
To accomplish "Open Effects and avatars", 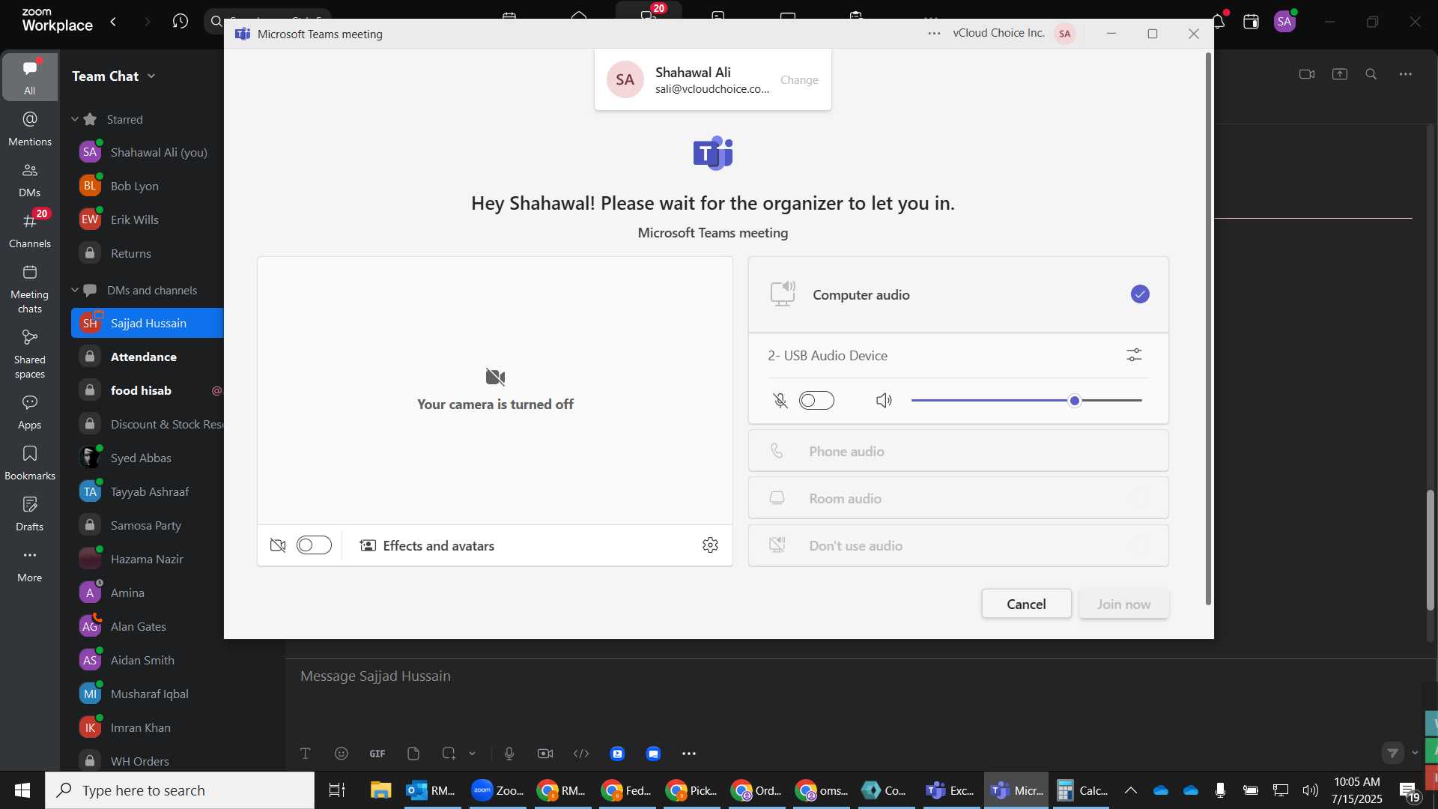I will (x=427, y=546).
